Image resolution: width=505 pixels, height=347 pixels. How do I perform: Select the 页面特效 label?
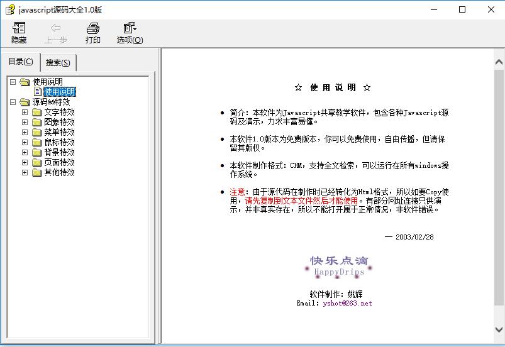click(59, 162)
